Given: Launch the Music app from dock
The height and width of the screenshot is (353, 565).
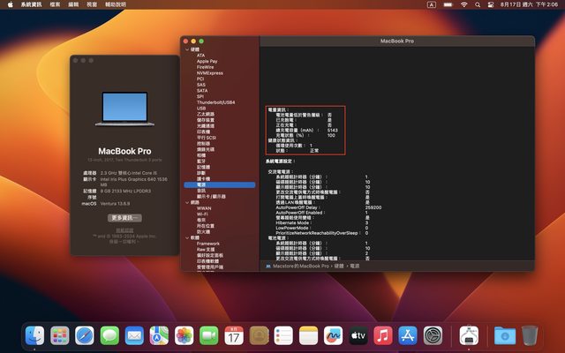Looking at the screenshot, I should tap(383, 335).
